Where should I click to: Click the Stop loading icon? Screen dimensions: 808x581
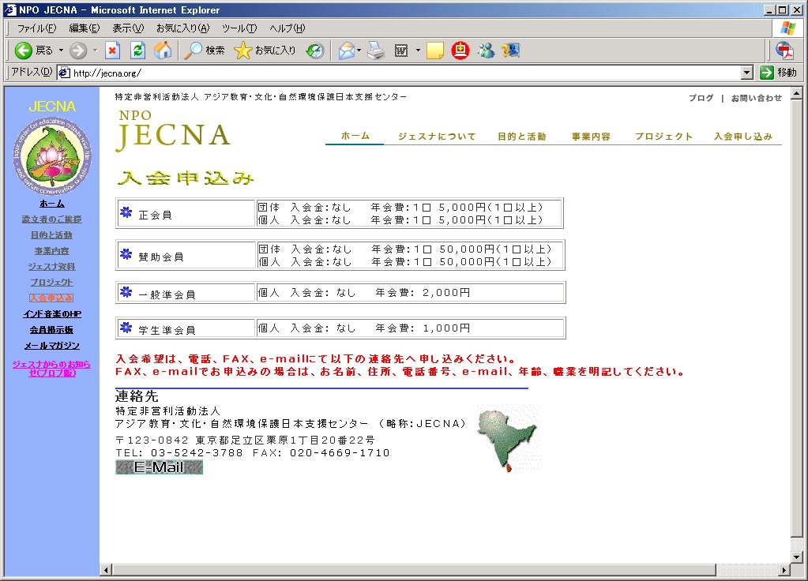coord(112,51)
